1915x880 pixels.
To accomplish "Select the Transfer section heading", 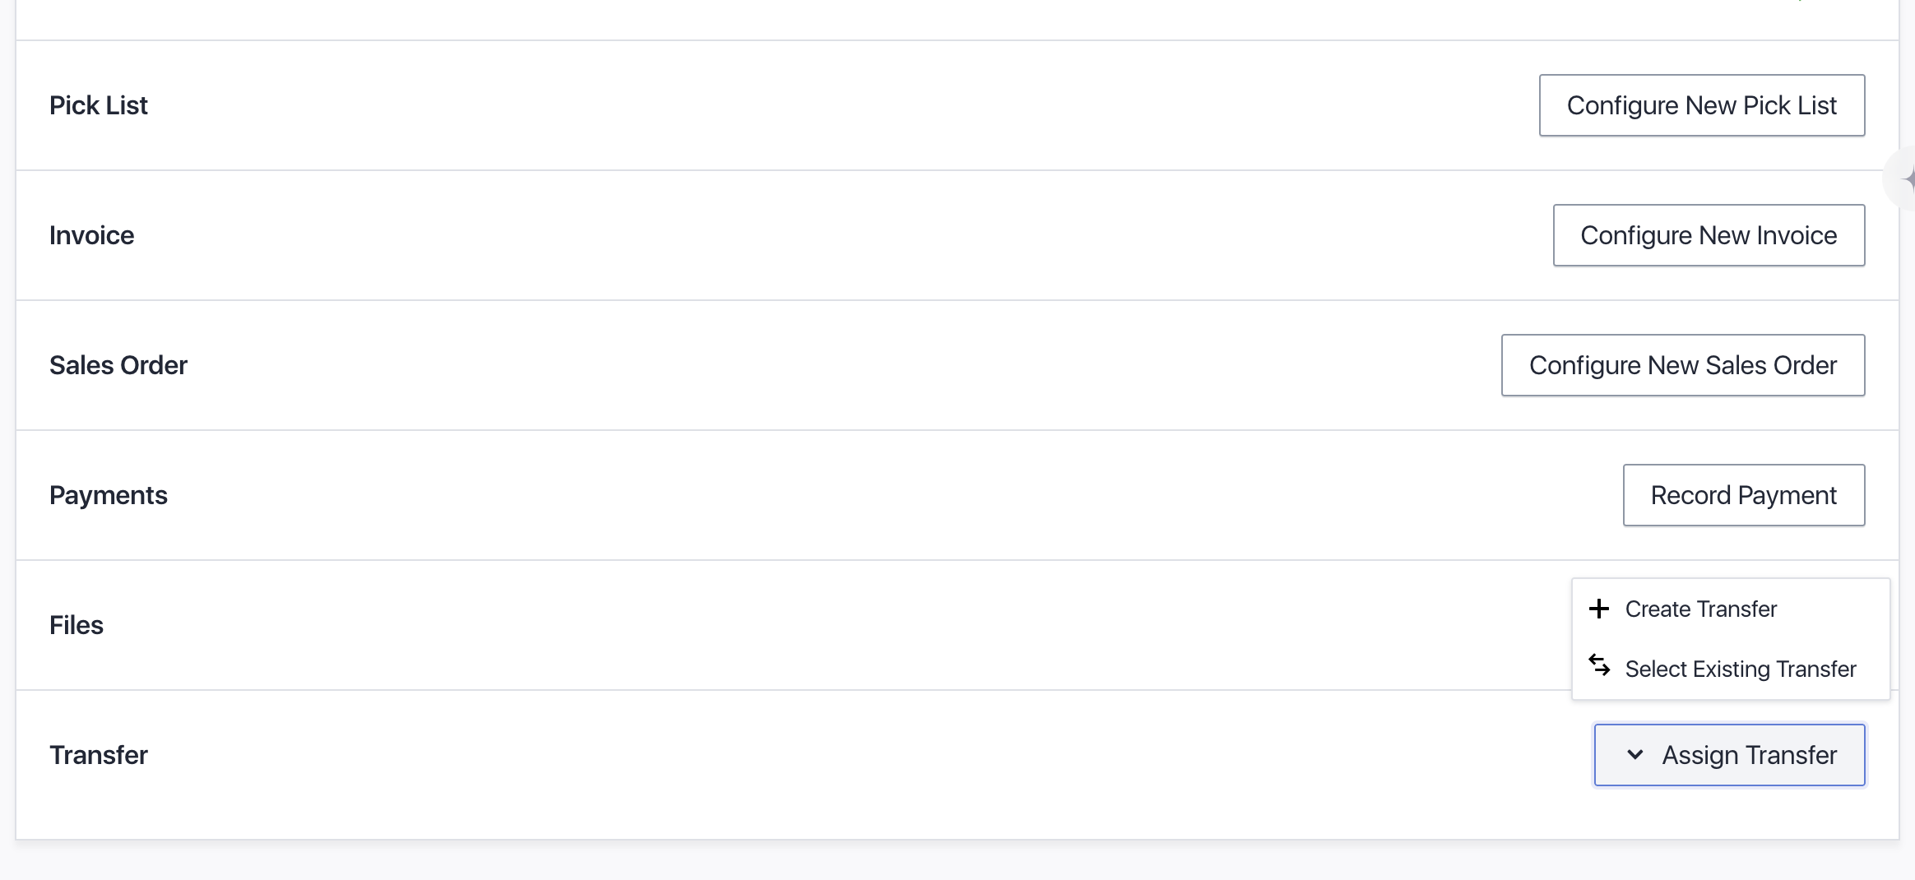I will click(99, 755).
